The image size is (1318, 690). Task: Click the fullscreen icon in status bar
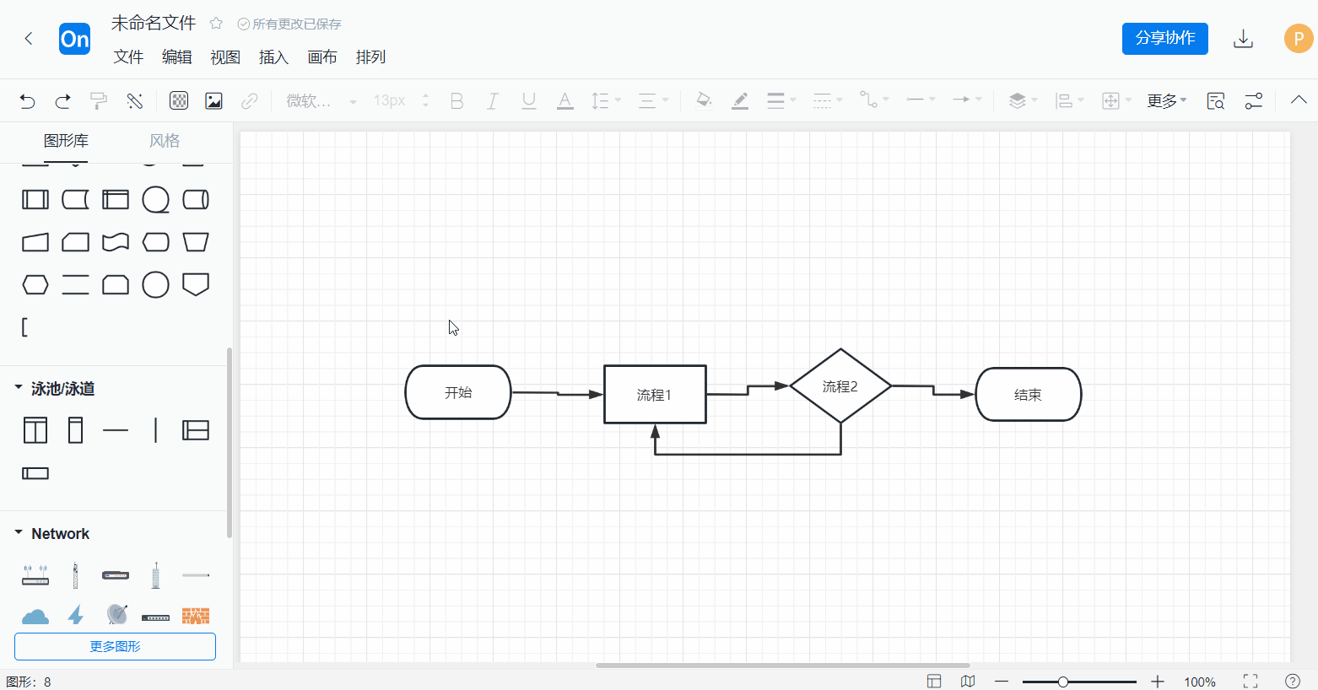click(x=1250, y=681)
